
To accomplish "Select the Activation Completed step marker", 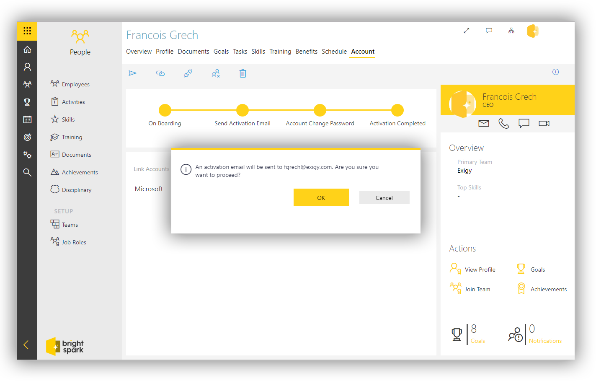I will tap(397, 110).
